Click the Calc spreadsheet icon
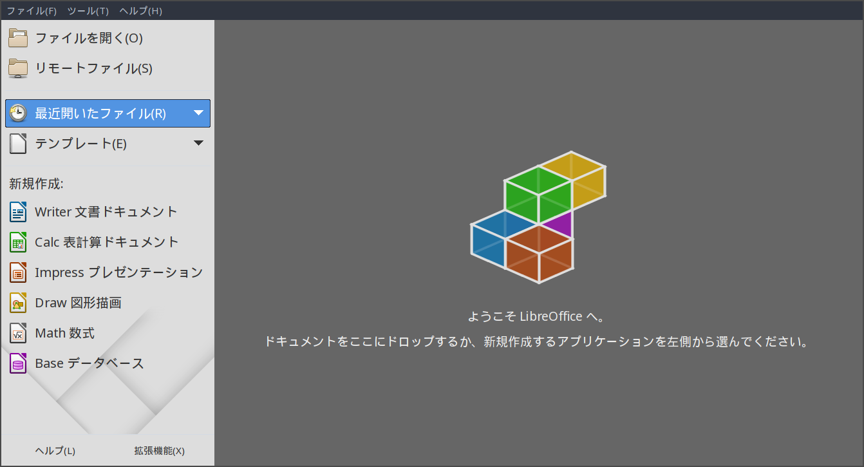This screenshot has height=467, width=864. tap(18, 242)
